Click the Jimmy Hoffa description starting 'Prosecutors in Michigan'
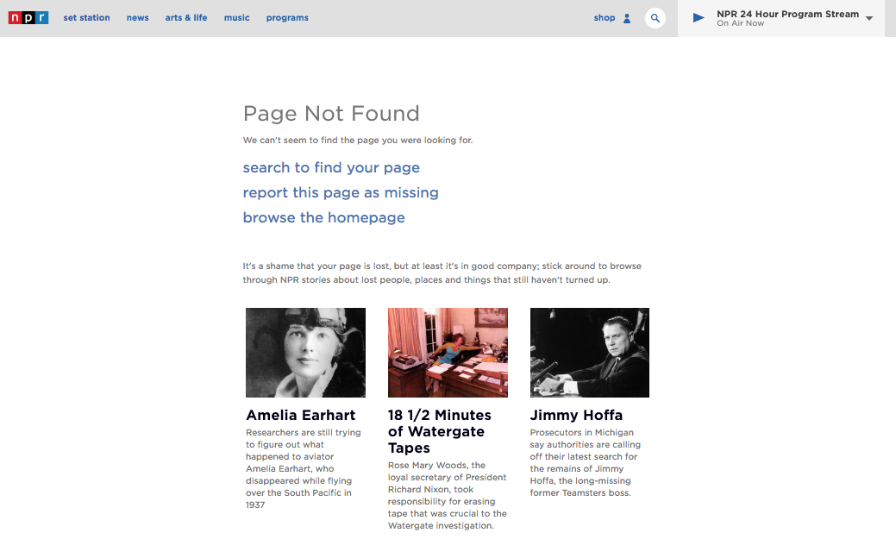This screenshot has height=539, width=896. click(586, 462)
